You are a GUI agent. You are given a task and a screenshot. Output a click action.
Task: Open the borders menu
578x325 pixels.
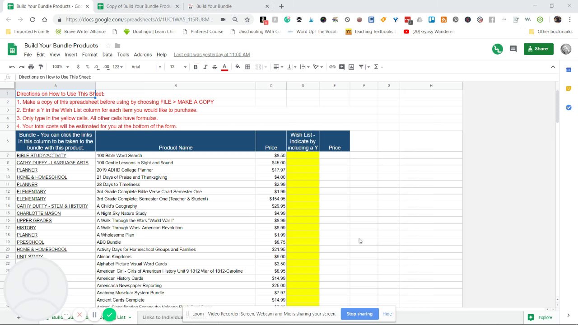pyautogui.click(x=247, y=67)
